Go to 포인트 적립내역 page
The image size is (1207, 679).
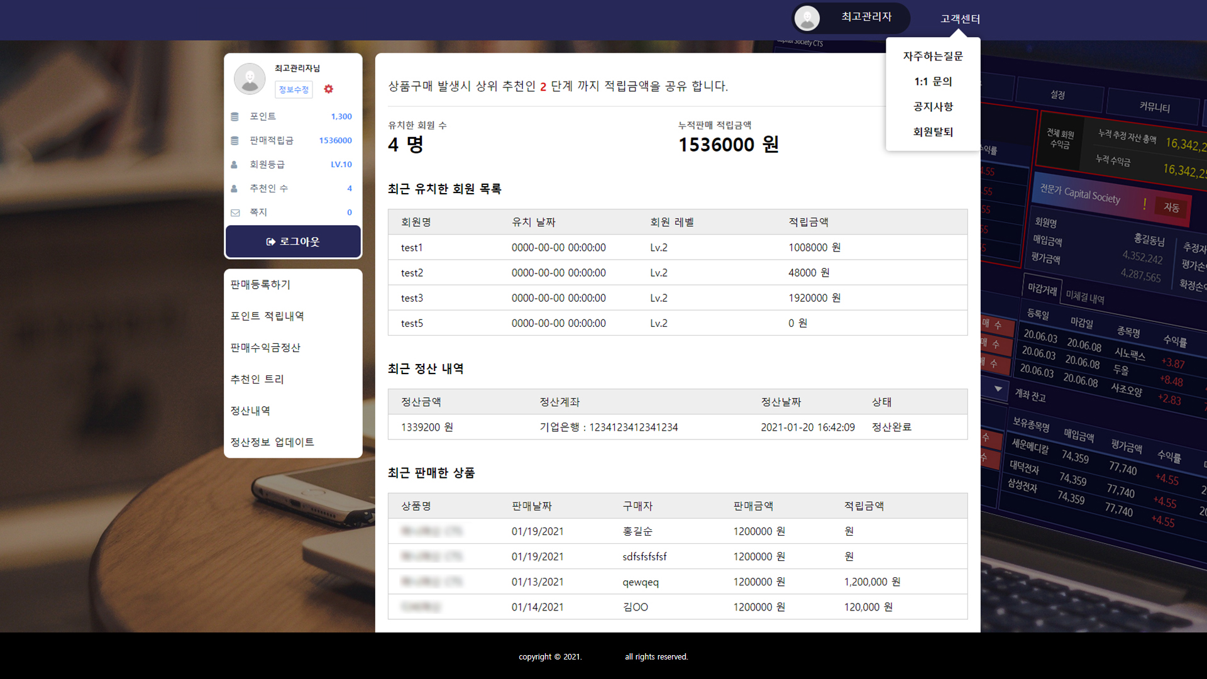pyautogui.click(x=267, y=316)
